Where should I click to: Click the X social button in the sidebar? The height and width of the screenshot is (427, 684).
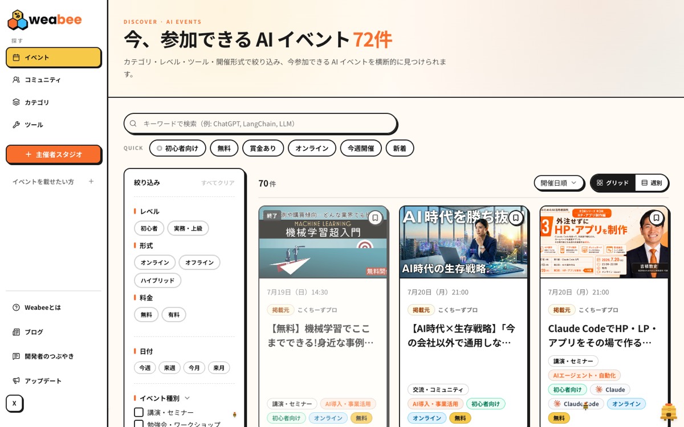pos(14,403)
